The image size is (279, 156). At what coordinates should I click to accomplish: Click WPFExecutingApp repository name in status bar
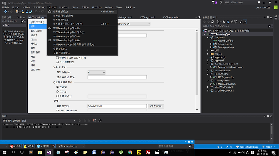click(x=247, y=147)
